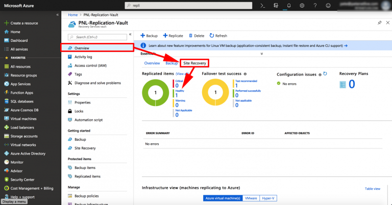Click the Replicate toolbar button
Screen dimensions: 392x205
tap(173, 36)
